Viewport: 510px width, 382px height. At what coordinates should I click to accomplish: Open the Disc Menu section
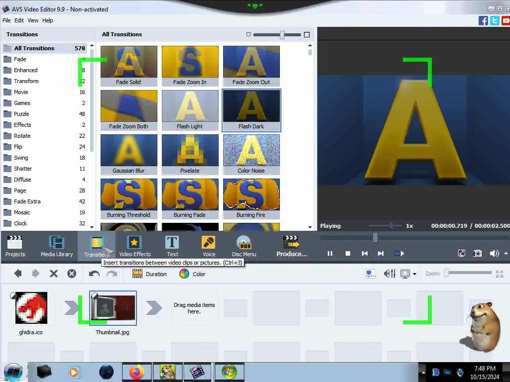coord(244,246)
